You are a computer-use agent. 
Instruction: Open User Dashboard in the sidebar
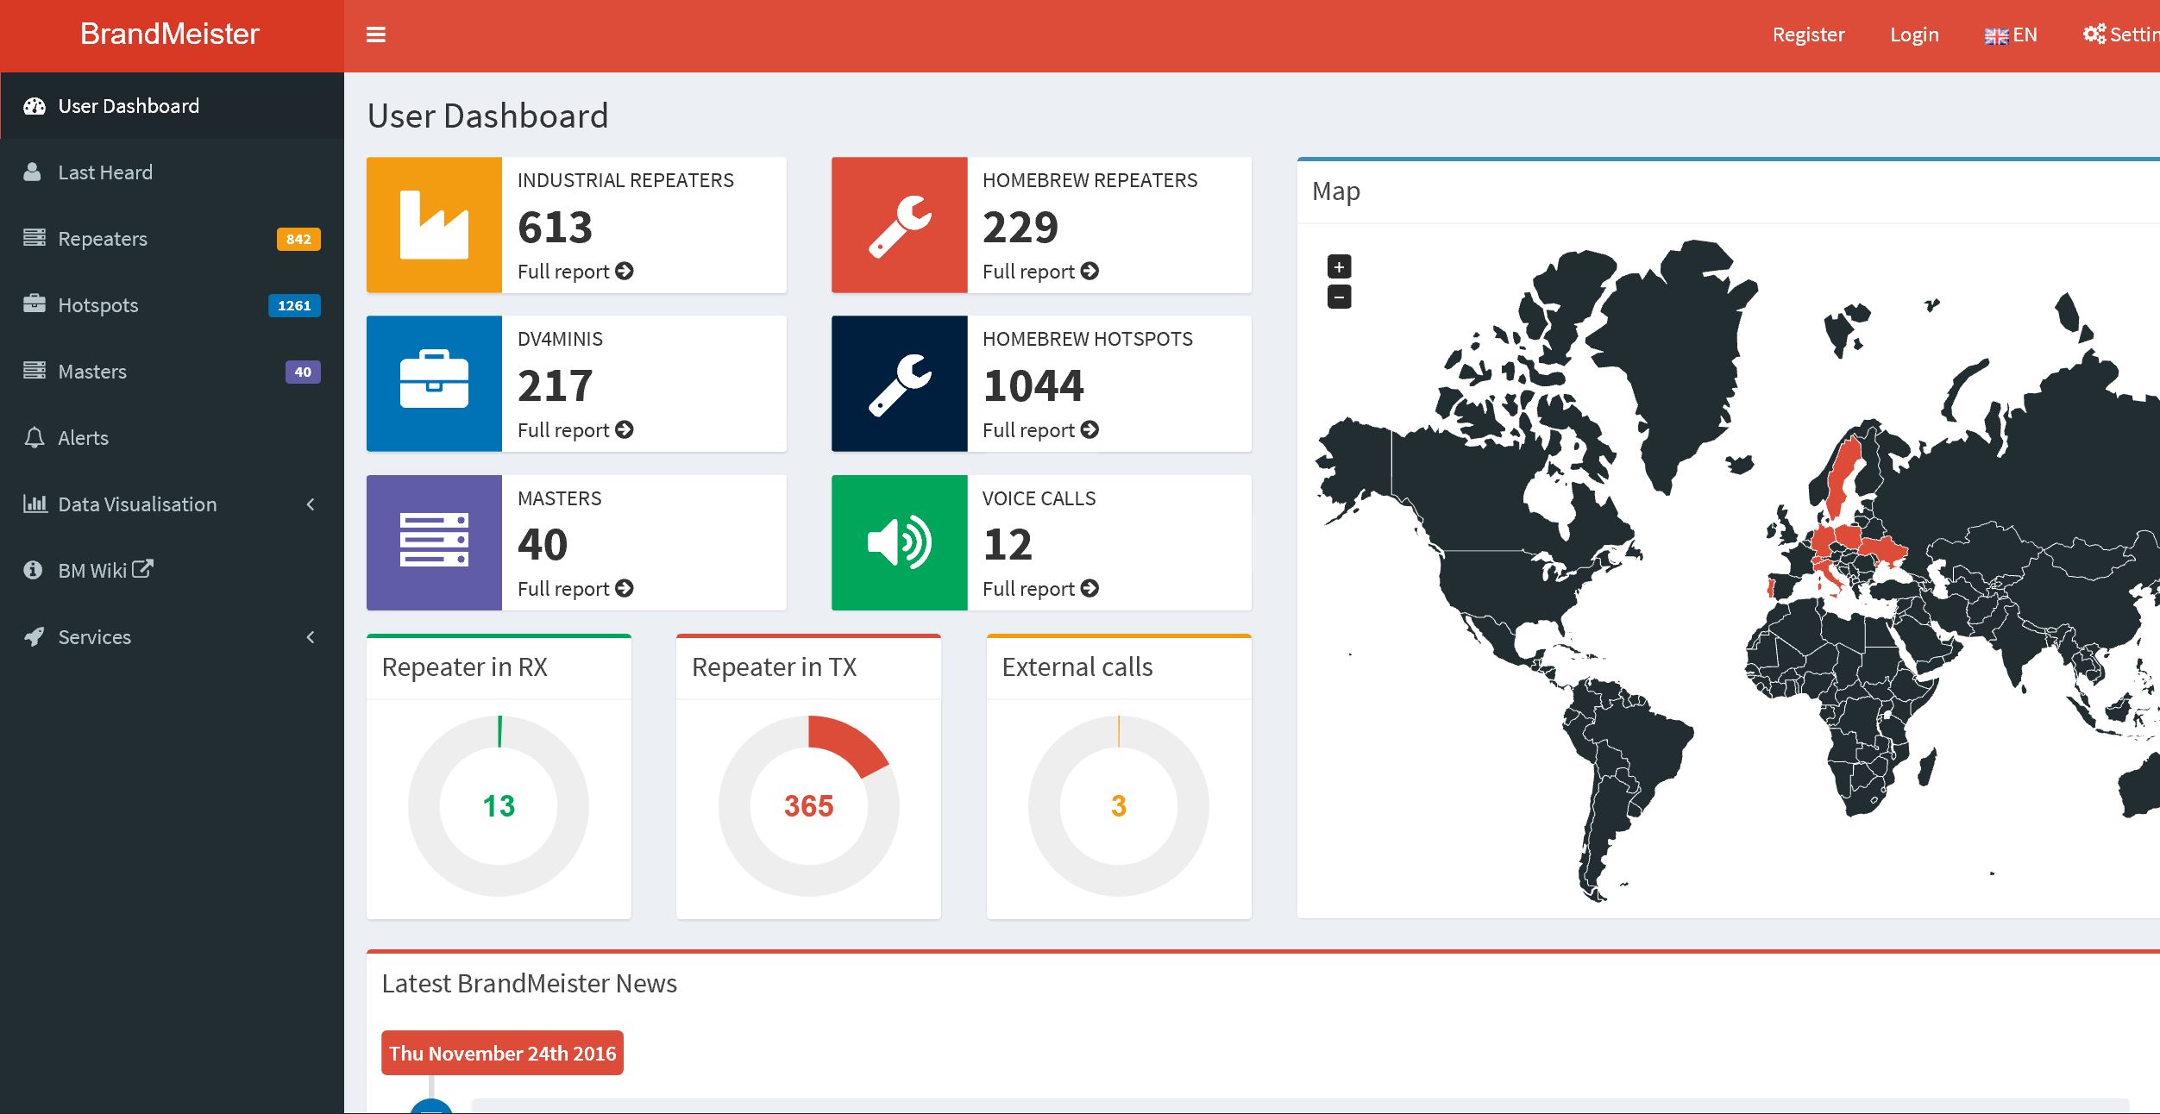(x=173, y=106)
